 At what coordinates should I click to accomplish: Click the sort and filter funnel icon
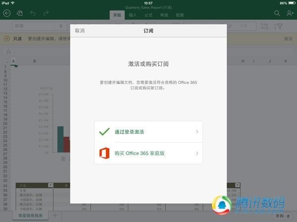[x=278, y=26]
